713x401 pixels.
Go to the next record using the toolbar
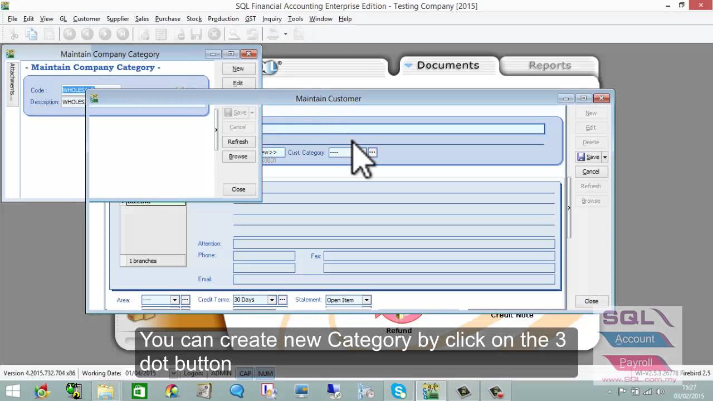(105, 34)
